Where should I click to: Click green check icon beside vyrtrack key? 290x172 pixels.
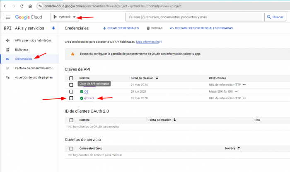(81, 98)
